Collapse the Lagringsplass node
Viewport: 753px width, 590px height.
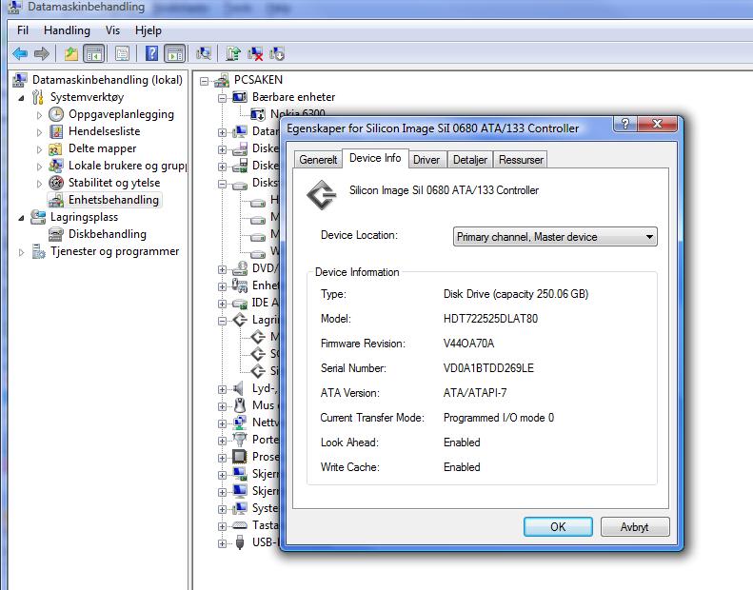coord(21,218)
